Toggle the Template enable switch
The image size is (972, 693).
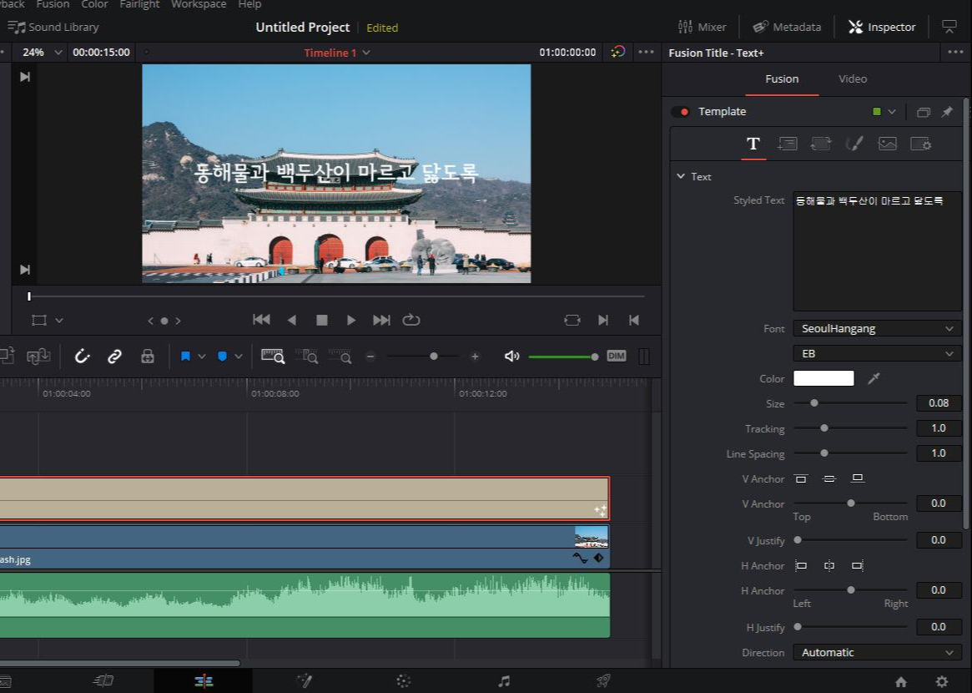click(x=681, y=112)
